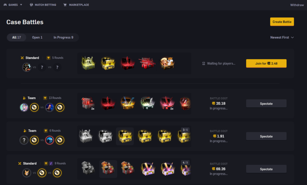Viewport: 307px width, 185px height.
Task: Click the Create Battle button
Action: coord(282,22)
